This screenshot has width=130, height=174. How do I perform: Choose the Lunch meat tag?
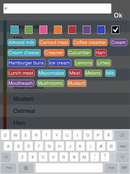pyautogui.click(x=21, y=73)
